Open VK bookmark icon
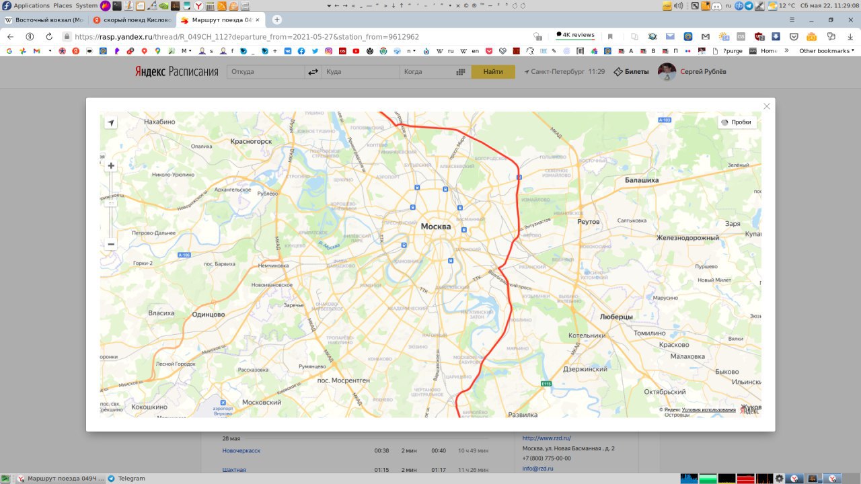Screen dimensions: 861x484 (x=288, y=51)
